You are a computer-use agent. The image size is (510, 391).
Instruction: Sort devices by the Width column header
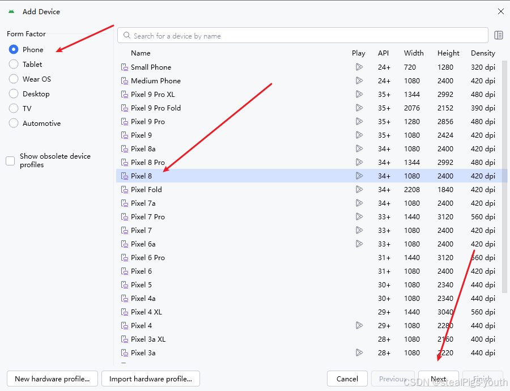pyautogui.click(x=414, y=53)
